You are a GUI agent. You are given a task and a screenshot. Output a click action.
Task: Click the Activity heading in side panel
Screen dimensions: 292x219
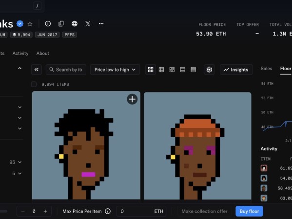269,149
